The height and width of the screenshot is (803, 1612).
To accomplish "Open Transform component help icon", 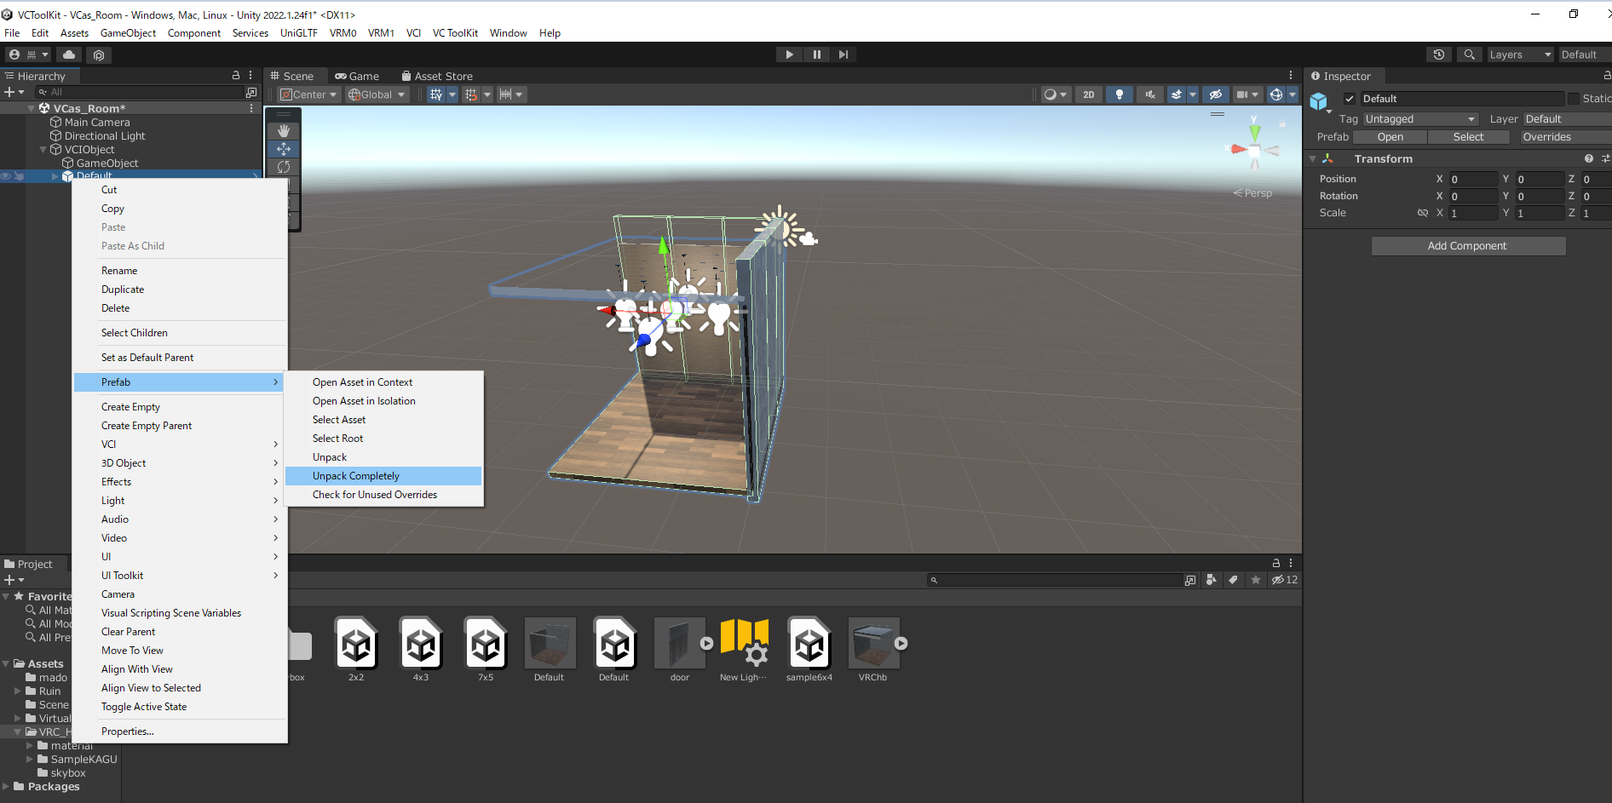I will tap(1589, 158).
